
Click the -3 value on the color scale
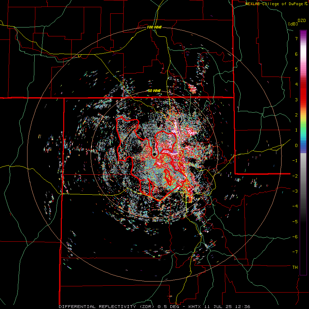tap(295, 191)
